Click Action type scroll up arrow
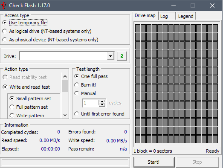This screenshot has height=168, width=223. (65, 76)
